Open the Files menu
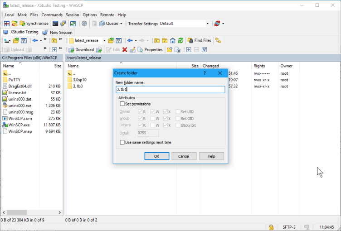341x231 pixels. coord(34,15)
